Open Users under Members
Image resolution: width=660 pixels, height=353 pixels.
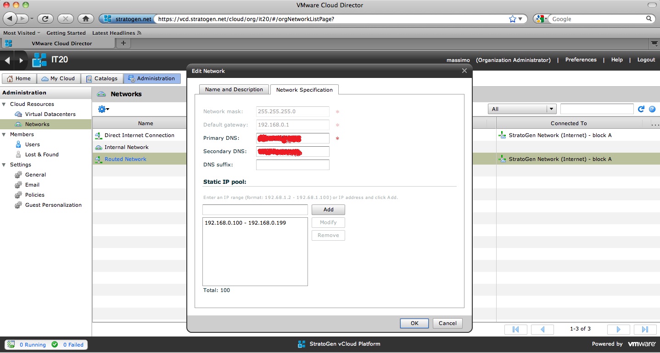pos(32,144)
